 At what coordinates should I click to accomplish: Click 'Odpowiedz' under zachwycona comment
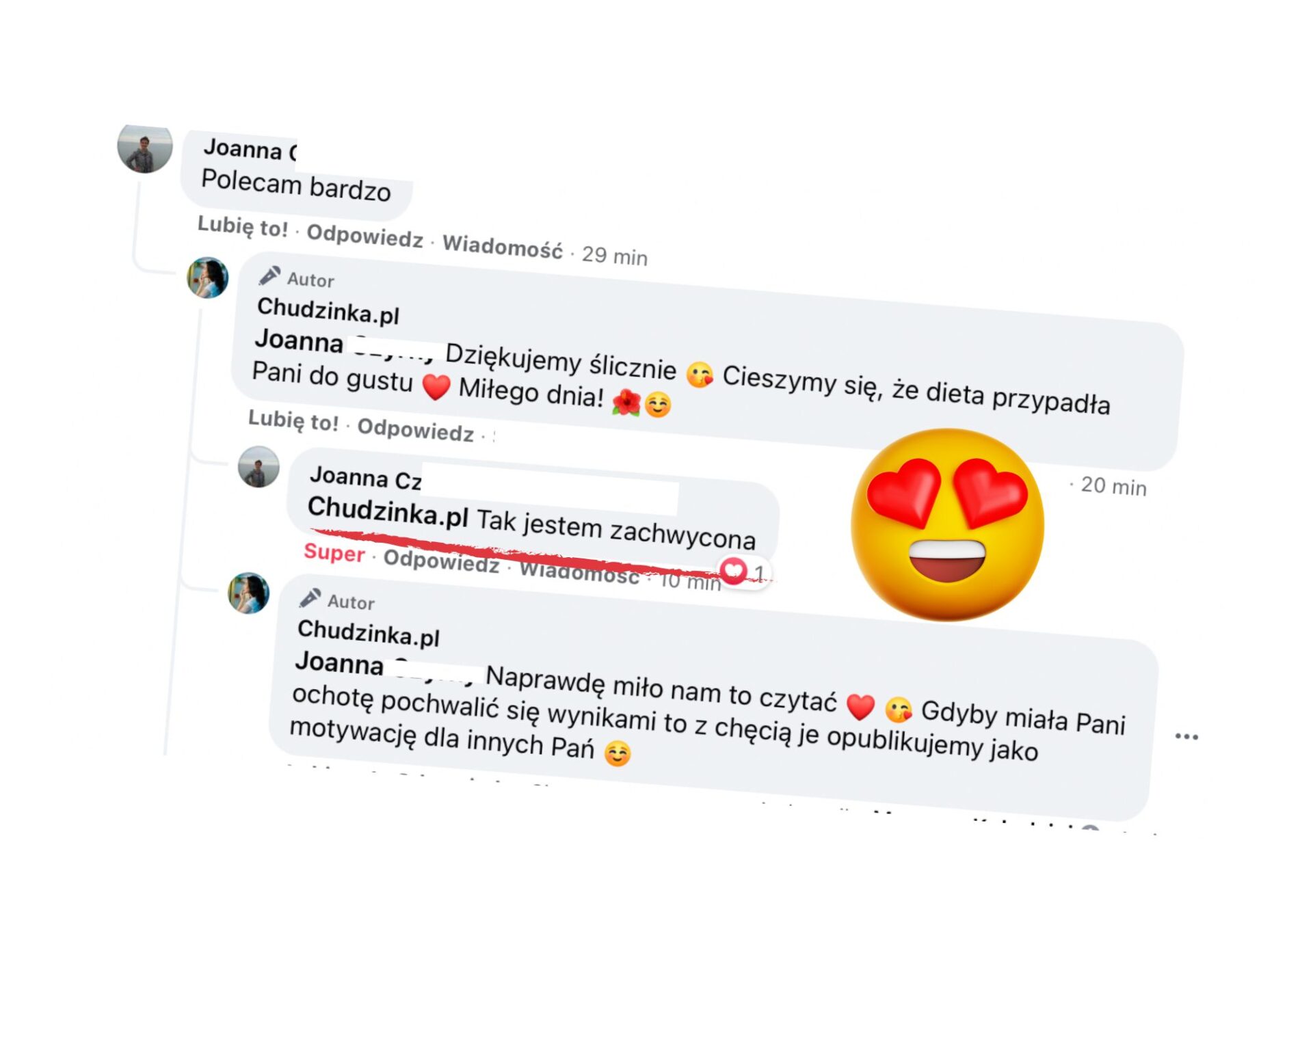pos(442,561)
